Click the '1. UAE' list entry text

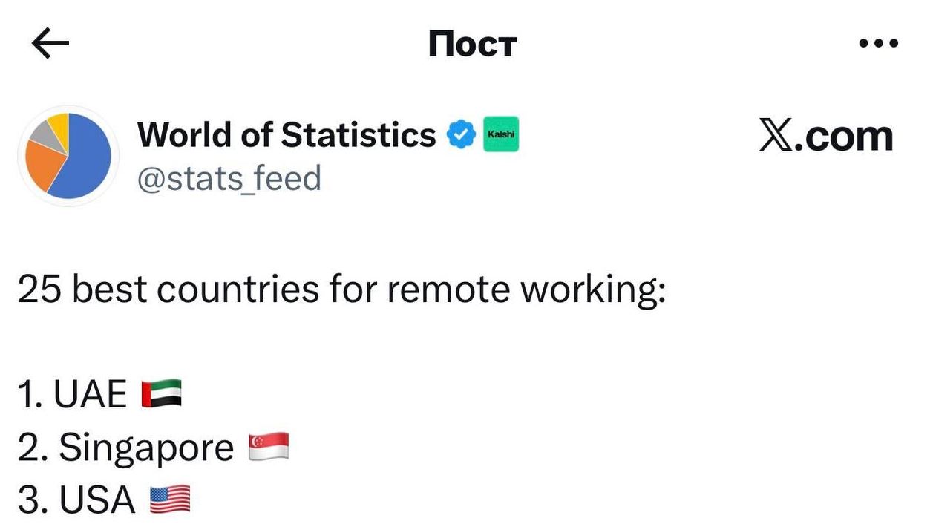73,394
